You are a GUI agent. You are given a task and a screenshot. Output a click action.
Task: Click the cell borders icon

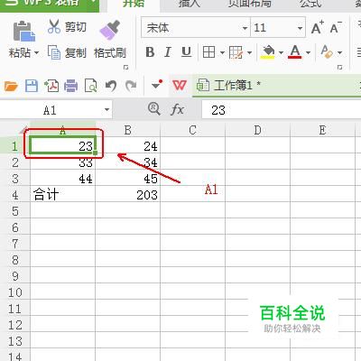[208, 52]
